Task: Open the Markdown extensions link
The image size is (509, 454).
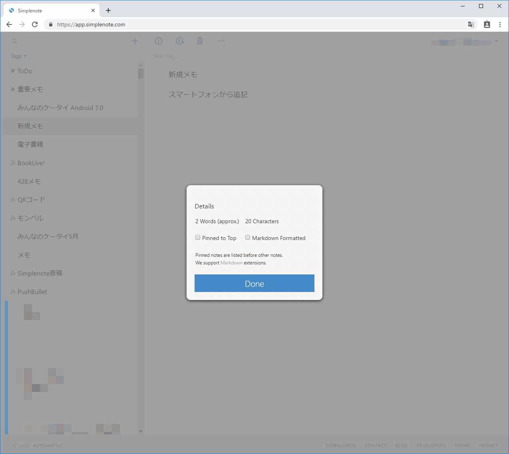Action: [x=231, y=263]
